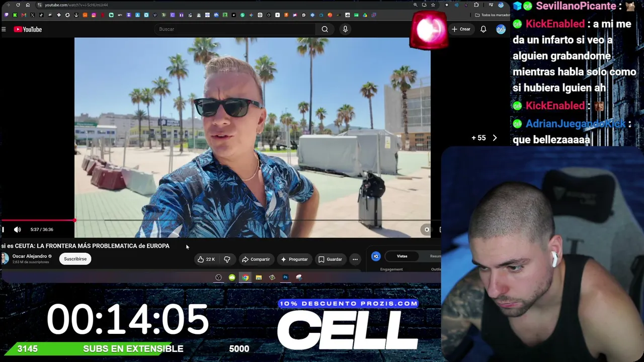The width and height of the screenshot is (644, 362).
Task: Switch to the Resumen tab
Action: point(435,256)
